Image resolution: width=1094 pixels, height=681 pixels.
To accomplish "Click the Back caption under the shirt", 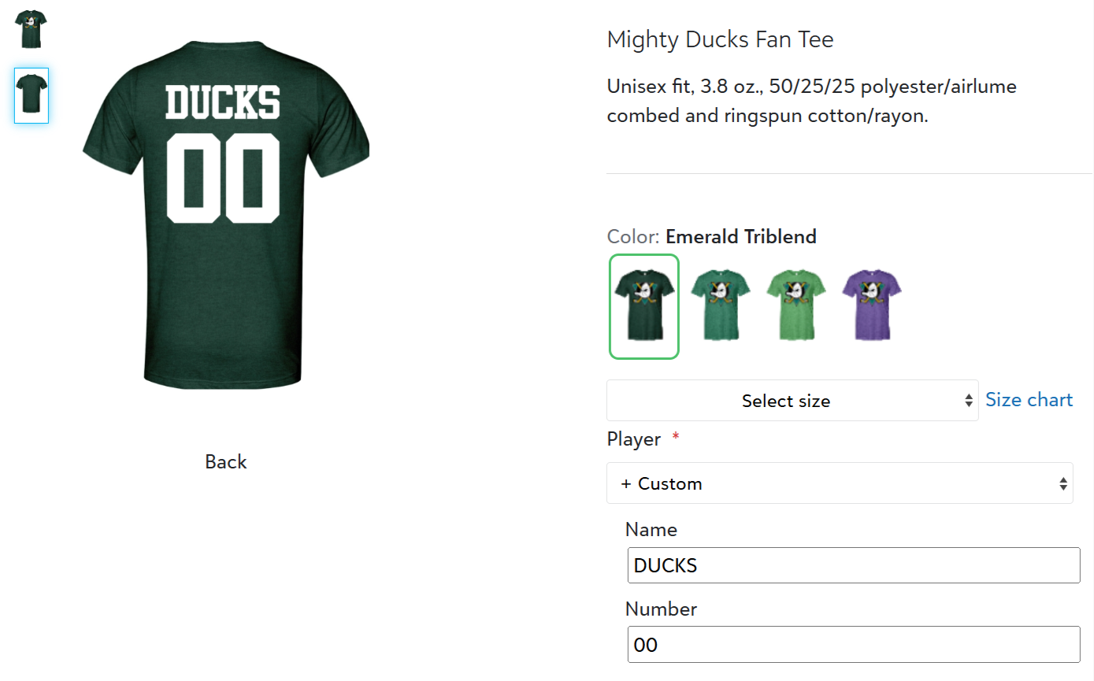I will (x=226, y=462).
